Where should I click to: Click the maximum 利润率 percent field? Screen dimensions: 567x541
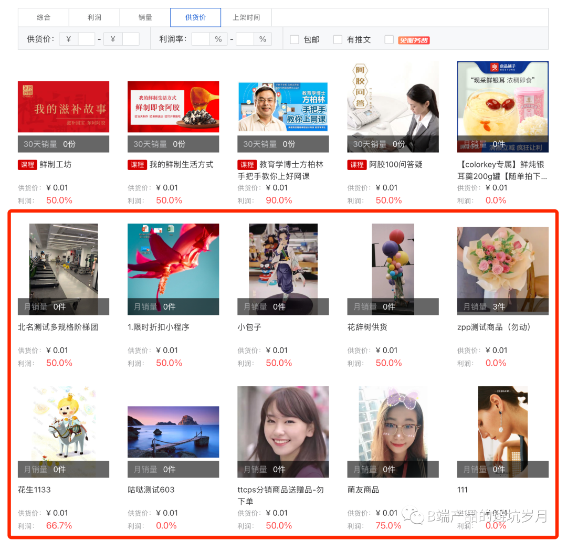pos(245,39)
